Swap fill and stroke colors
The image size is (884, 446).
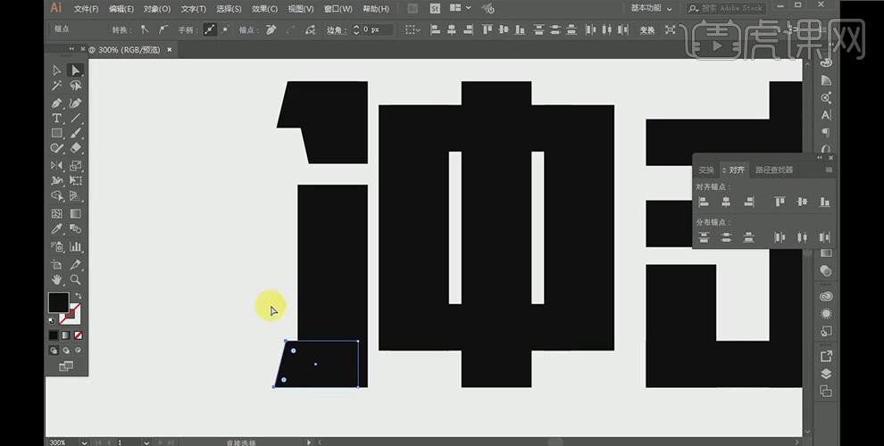pos(78,295)
